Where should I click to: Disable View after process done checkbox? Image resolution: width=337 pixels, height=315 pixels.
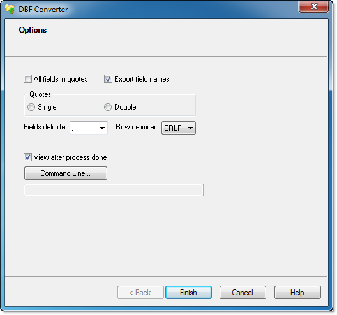[x=27, y=157]
